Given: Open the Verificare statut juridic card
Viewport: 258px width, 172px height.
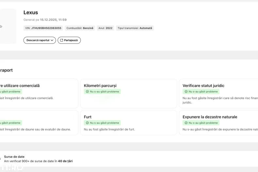Looking at the screenshot, I should pos(218,93).
